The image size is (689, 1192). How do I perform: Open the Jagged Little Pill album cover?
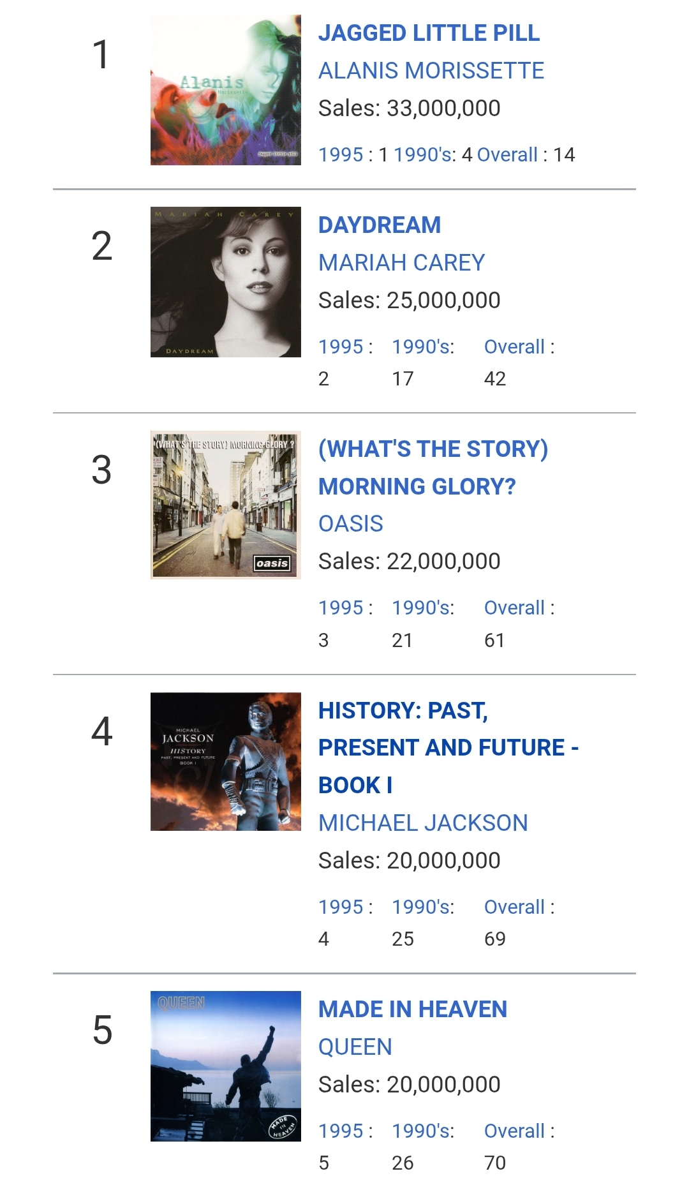click(x=225, y=90)
